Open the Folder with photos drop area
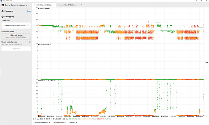 [16, 36]
